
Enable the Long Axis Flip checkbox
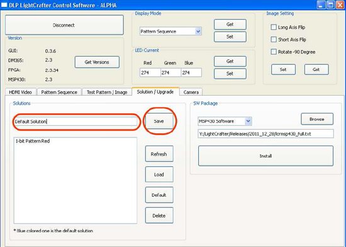(x=274, y=27)
